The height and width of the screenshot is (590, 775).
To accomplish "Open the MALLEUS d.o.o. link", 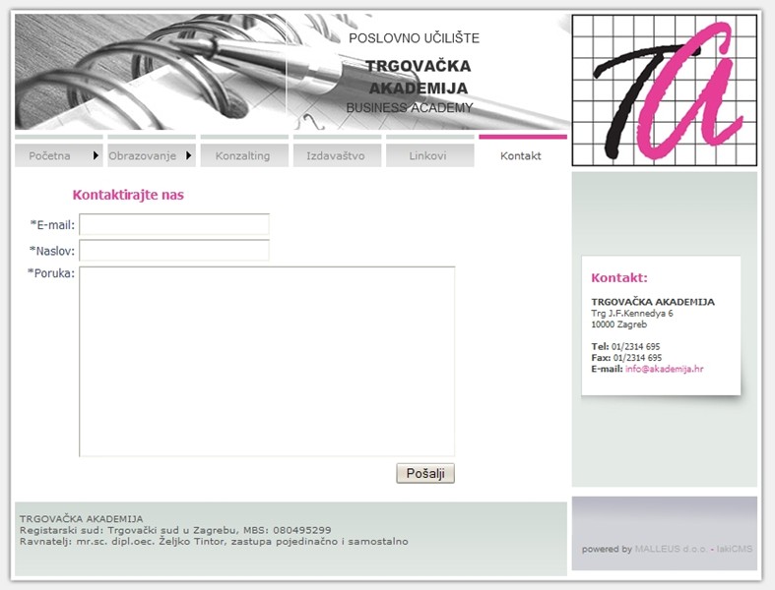I will (x=672, y=549).
